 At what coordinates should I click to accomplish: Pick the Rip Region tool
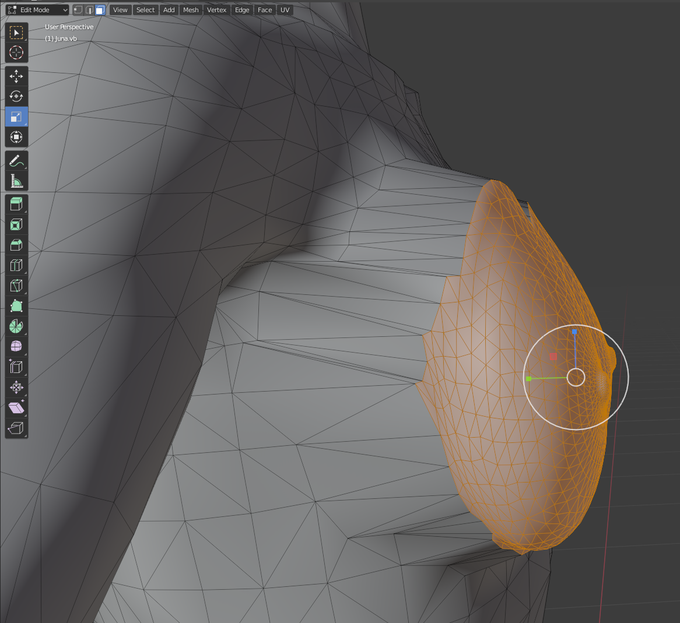(x=16, y=428)
